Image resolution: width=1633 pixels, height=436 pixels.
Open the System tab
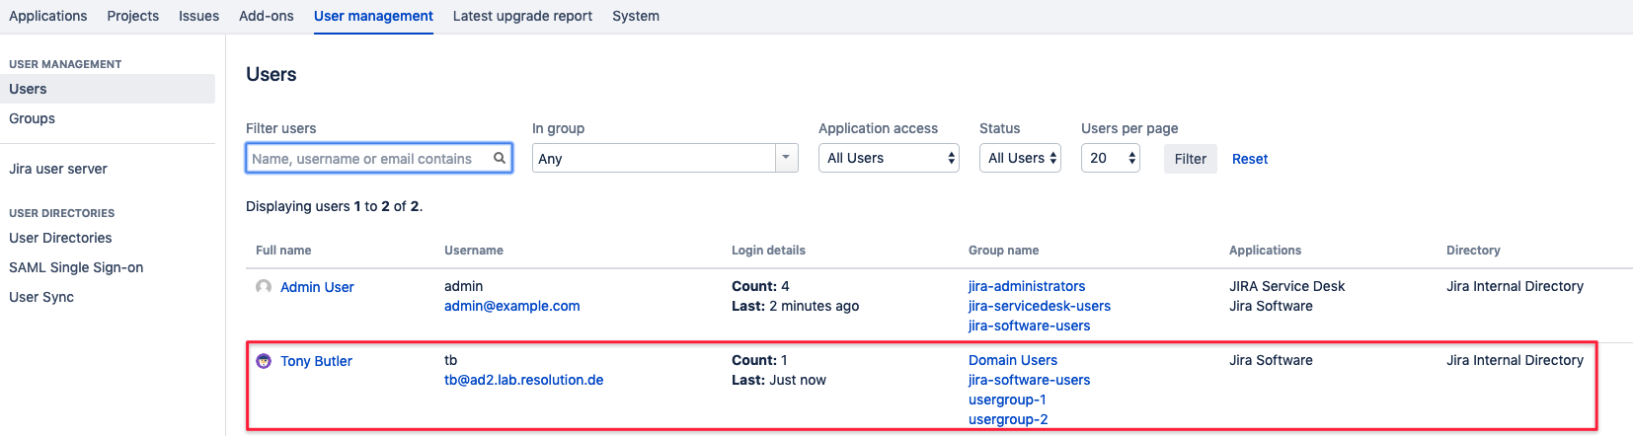[x=635, y=16]
